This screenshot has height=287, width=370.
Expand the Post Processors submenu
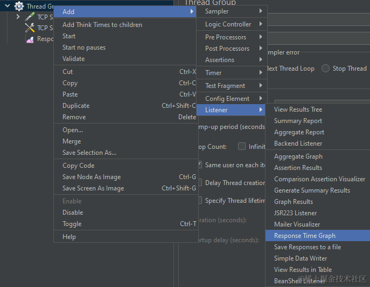click(x=232, y=49)
